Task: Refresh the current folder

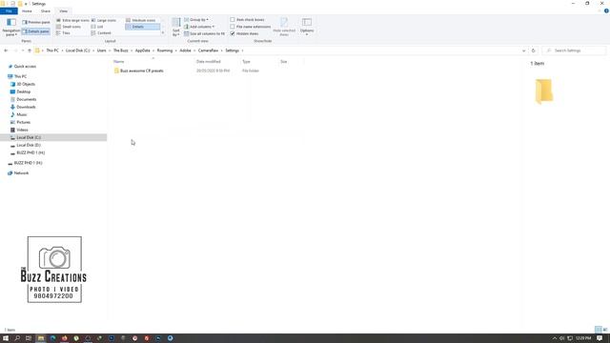Action: point(534,50)
